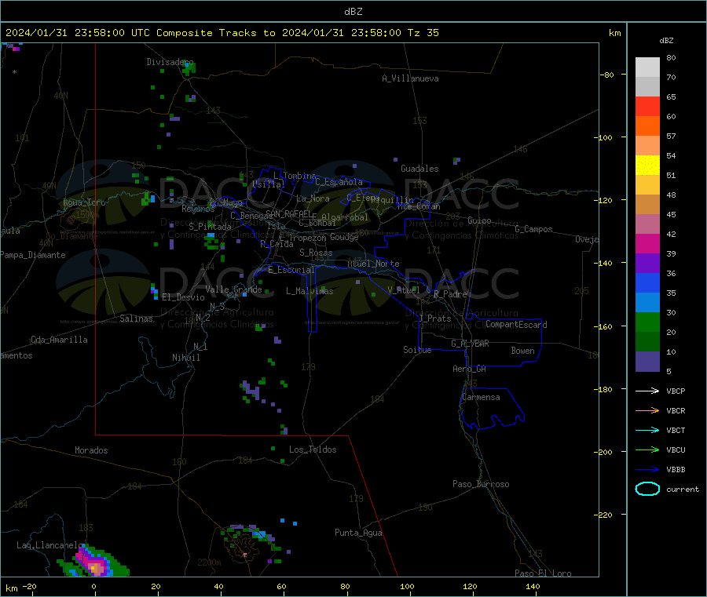Screen dimensions: 707x597
Task: Click the Divisadero map label
Action: [170, 62]
